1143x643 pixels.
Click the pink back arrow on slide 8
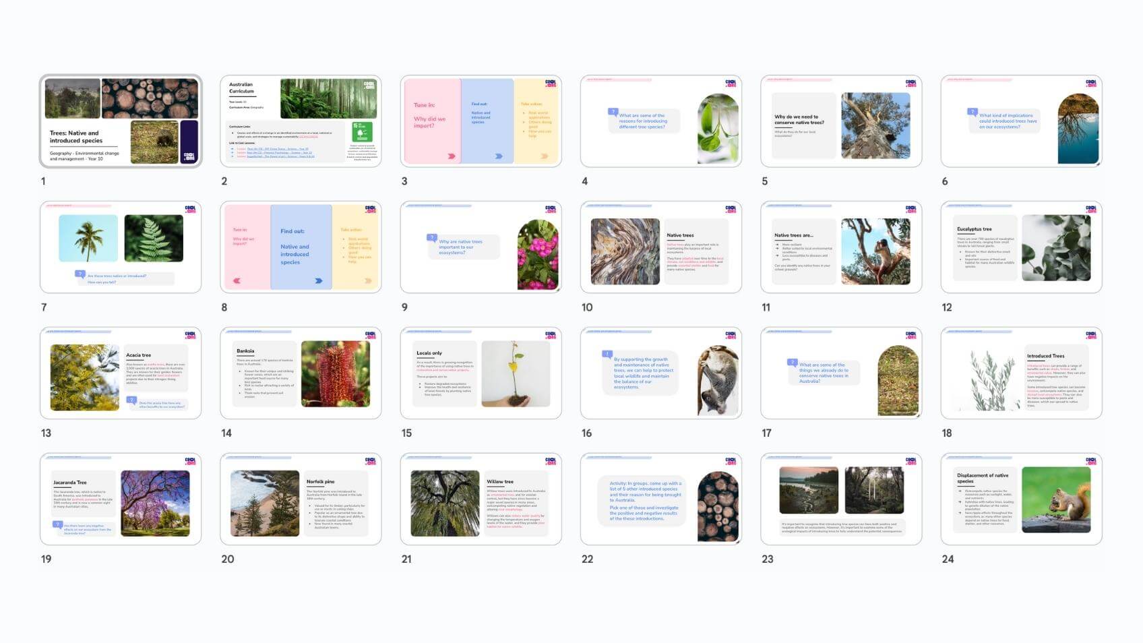tap(237, 281)
